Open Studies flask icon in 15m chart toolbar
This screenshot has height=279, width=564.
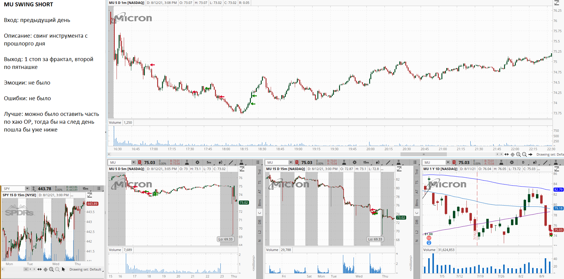pos(344,163)
